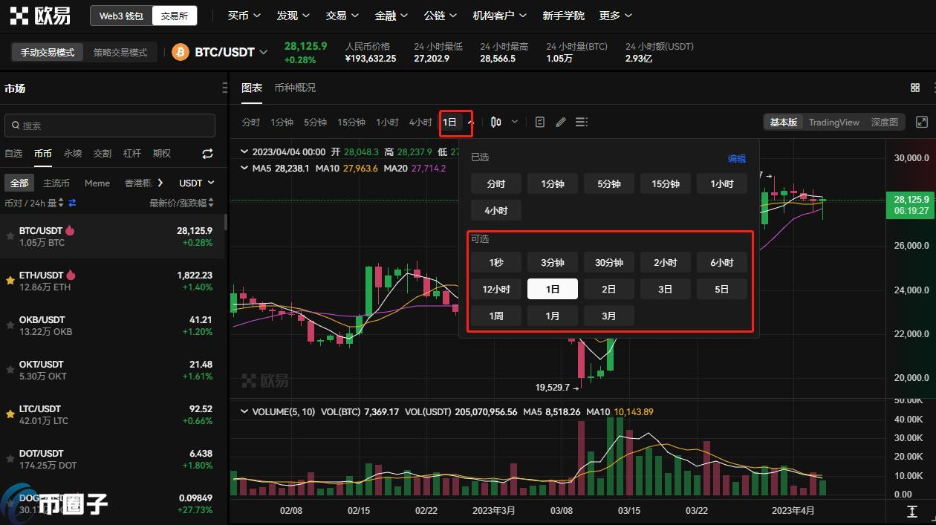
Task: Collapse the 市场 panel with its menu icon
Action: click(x=225, y=88)
